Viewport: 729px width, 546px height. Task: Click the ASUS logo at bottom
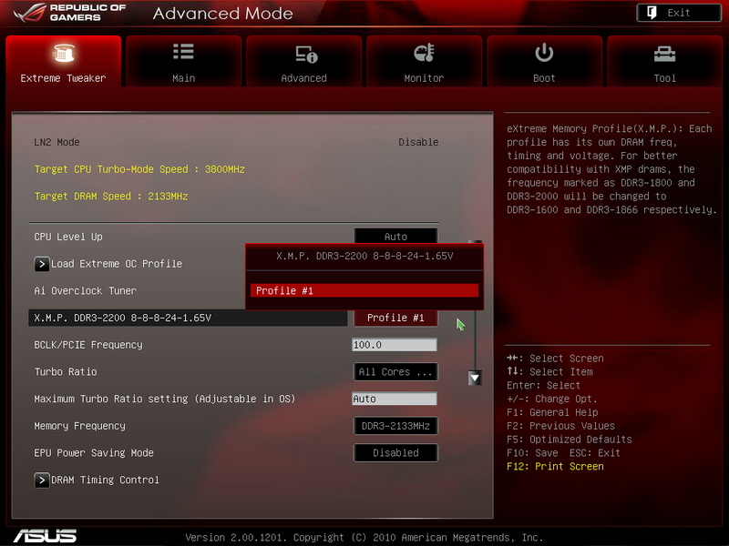click(x=45, y=536)
